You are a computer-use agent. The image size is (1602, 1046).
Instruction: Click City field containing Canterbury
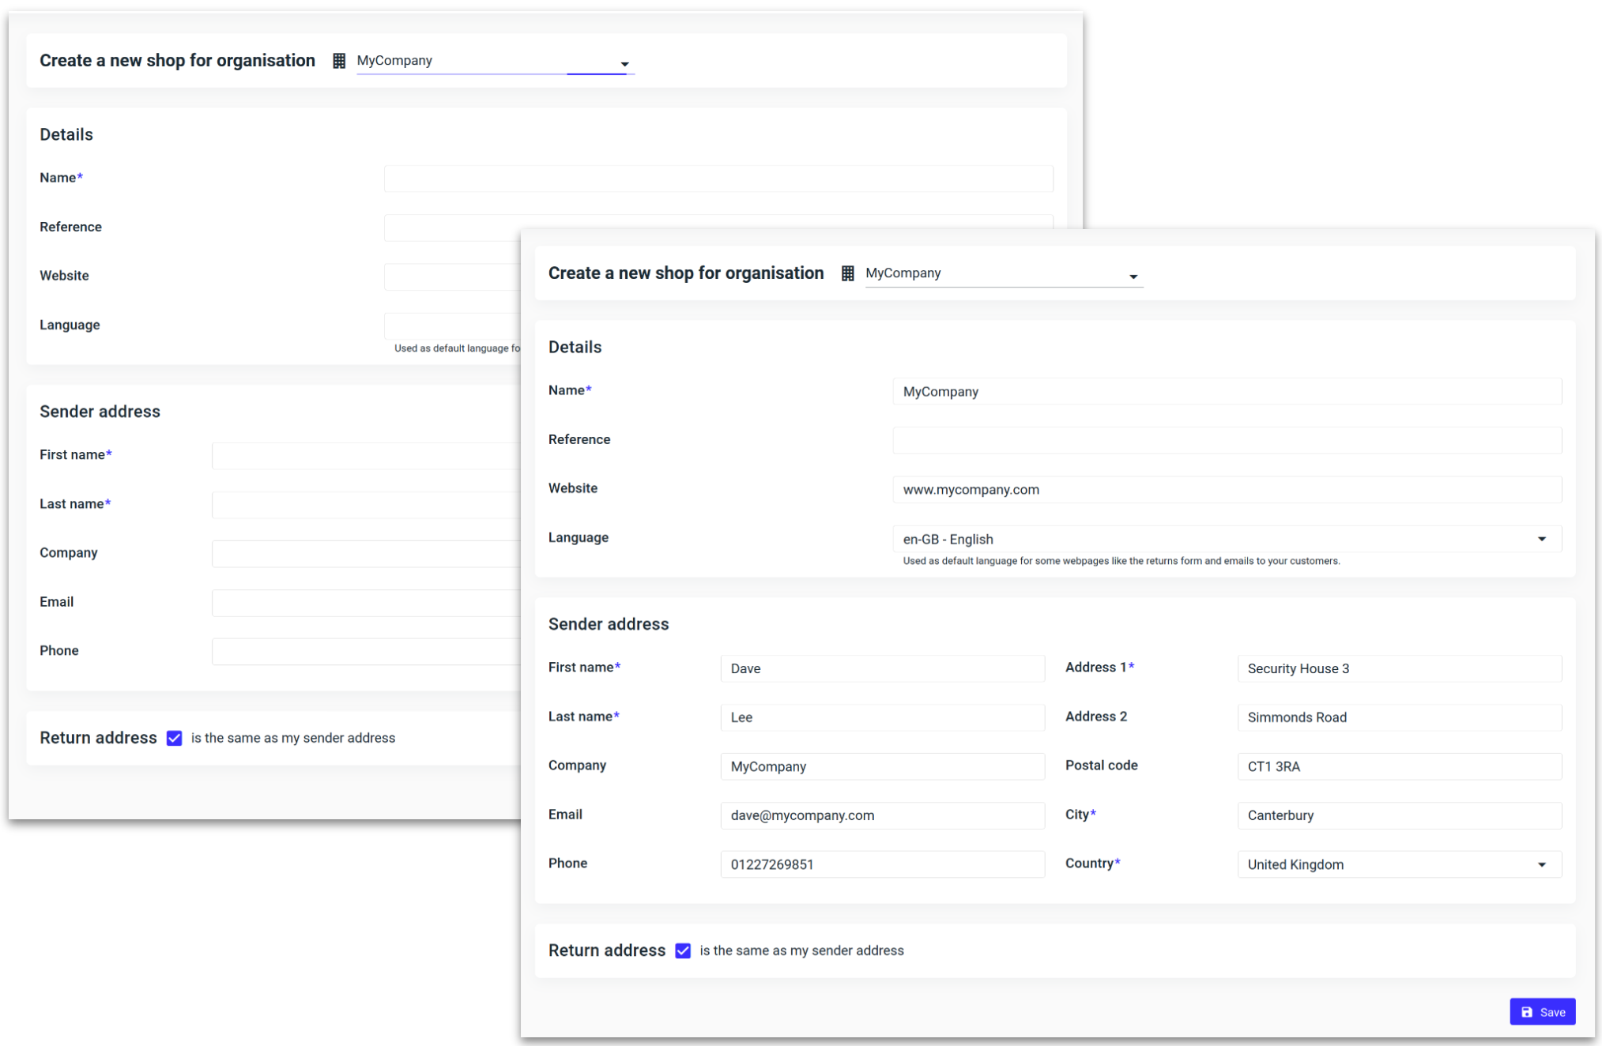tap(1399, 815)
